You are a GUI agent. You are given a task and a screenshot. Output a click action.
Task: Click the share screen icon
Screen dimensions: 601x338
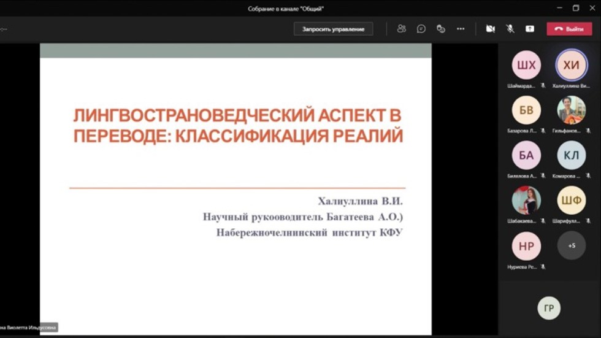[x=530, y=29]
